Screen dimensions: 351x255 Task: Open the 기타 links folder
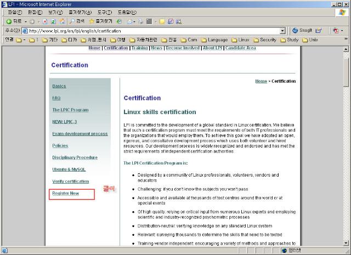click(x=50, y=40)
